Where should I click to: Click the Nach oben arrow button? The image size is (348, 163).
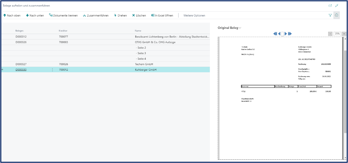(x=12, y=16)
